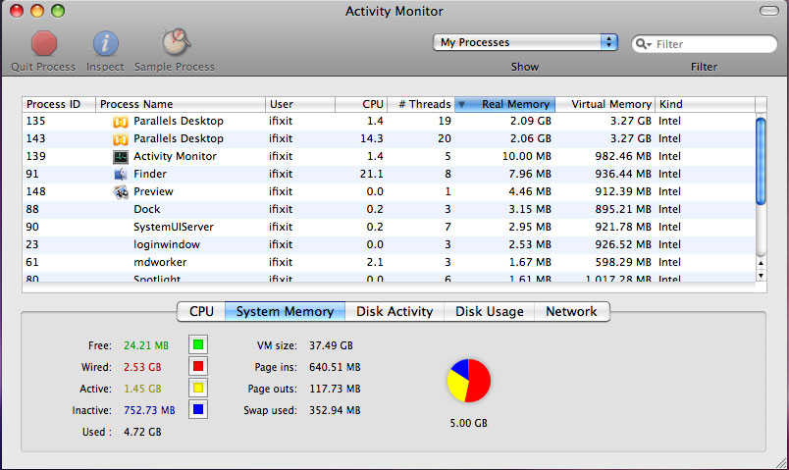
Task: Click the 2.09 GB real memory value
Action: click(x=530, y=122)
